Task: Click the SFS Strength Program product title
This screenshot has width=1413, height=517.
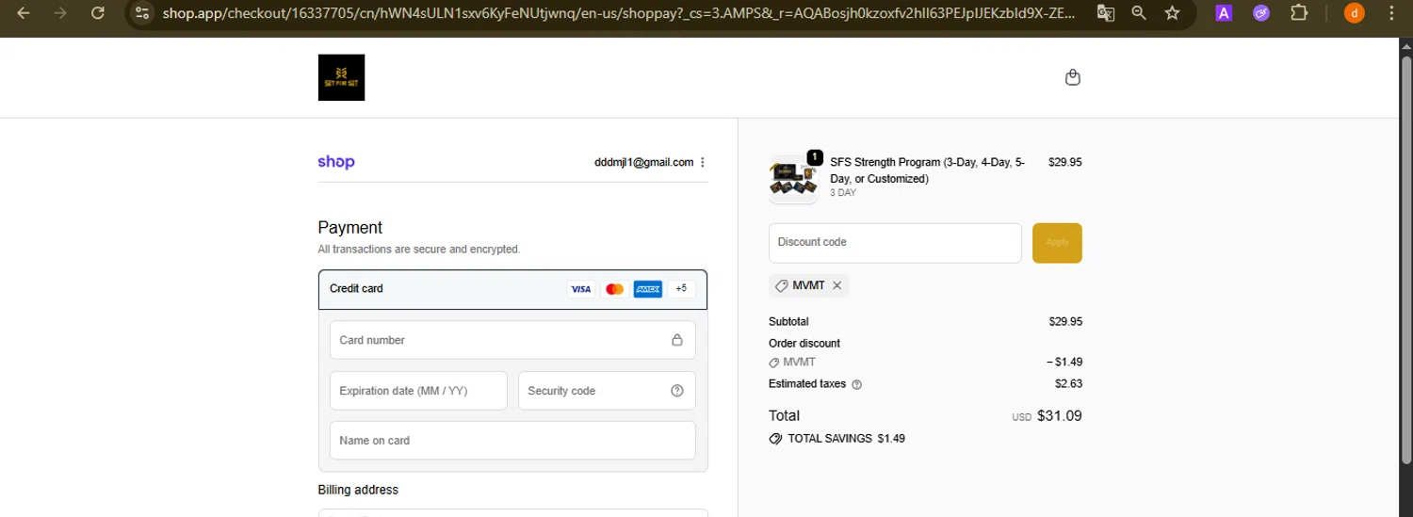Action: 927,170
